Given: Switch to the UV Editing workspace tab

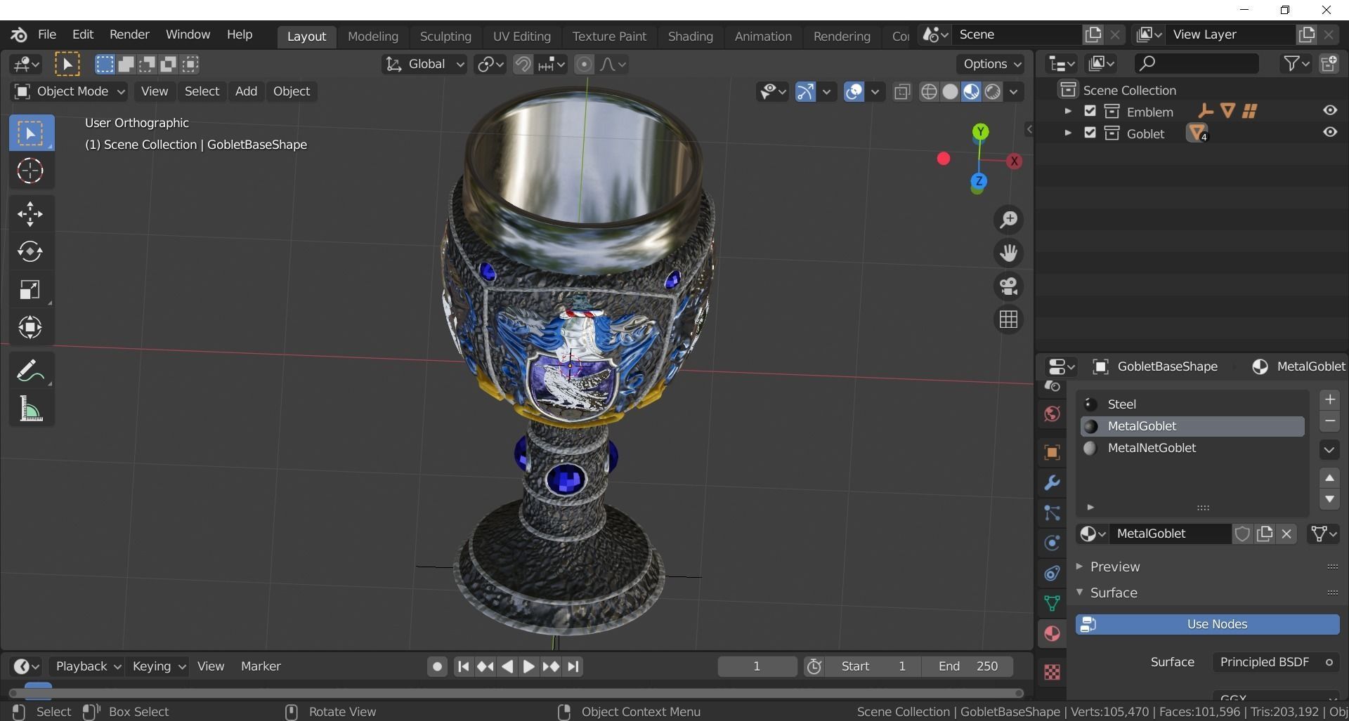Looking at the screenshot, I should click(521, 36).
